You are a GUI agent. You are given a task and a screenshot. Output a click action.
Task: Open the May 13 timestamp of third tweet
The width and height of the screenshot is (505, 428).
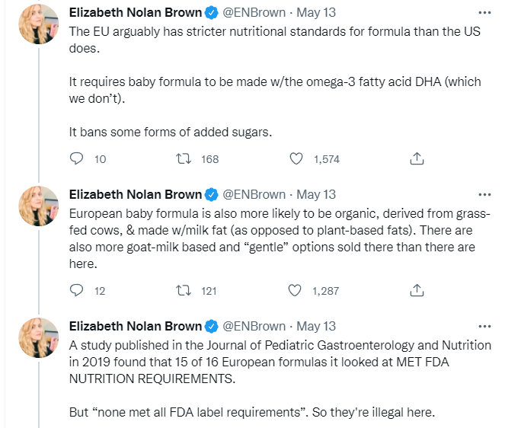coord(316,326)
